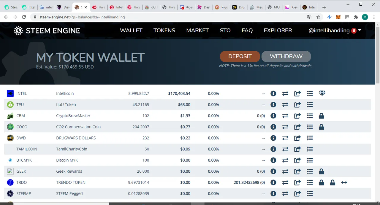Click the 201.32432698 (0) stake value
Screen dimensions: 380x205
tap(249, 182)
